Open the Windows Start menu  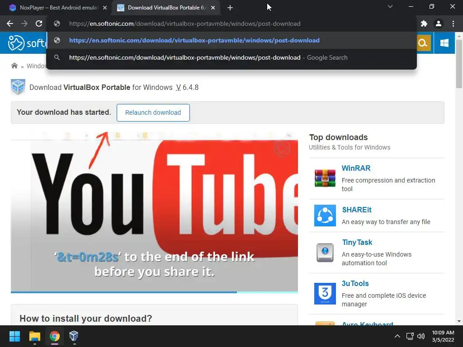[14, 336]
